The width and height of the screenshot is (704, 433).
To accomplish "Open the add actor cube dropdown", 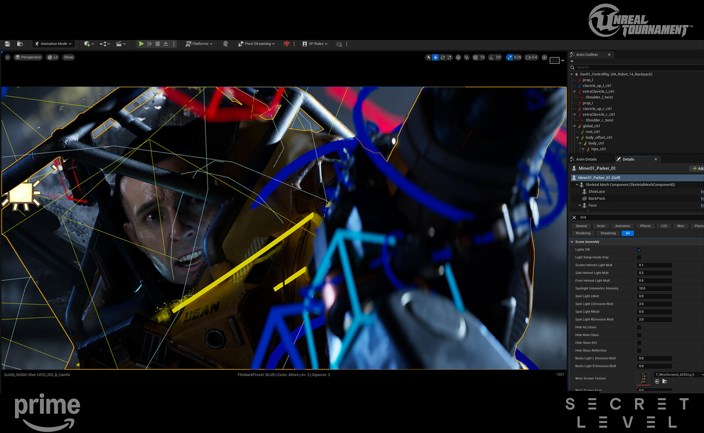I will pyautogui.click(x=89, y=44).
